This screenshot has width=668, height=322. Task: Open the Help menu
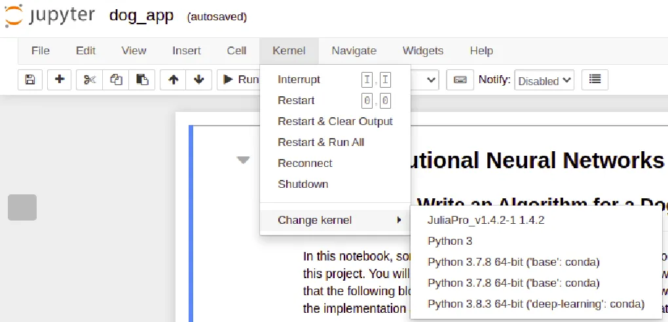[x=481, y=50]
